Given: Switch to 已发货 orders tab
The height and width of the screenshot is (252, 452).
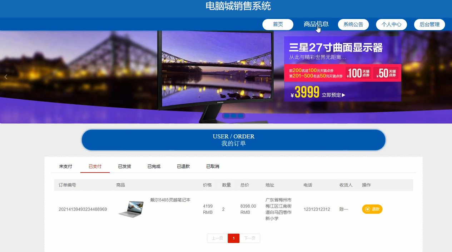Looking at the screenshot, I should click(124, 167).
